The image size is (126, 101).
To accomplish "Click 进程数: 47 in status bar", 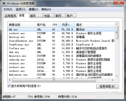I will (9, 97).
